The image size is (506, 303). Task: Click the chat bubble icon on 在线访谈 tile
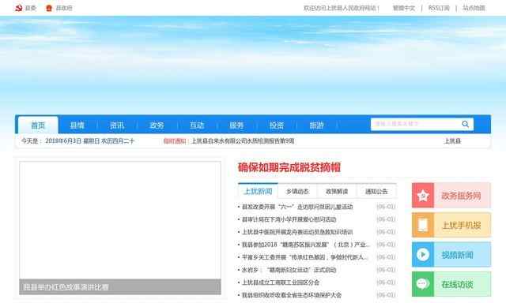click(423, 284)
